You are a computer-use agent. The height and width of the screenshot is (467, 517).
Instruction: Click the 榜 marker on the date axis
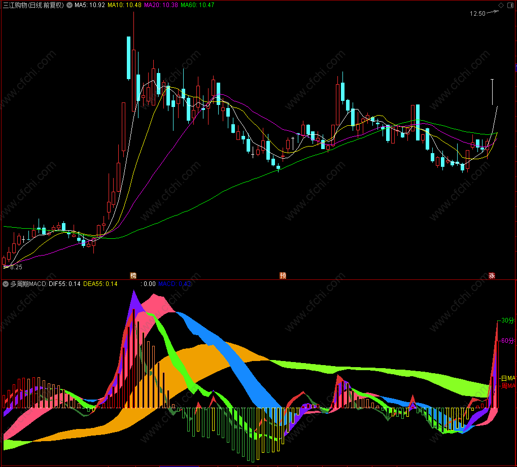(x=133, y=275)
